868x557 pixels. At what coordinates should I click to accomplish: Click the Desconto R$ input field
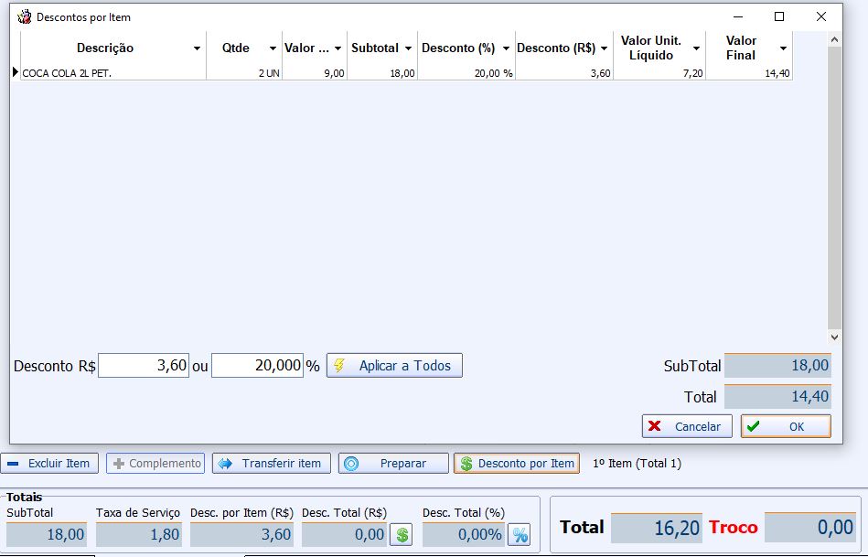pyautogui.click(x=144, y=366)
